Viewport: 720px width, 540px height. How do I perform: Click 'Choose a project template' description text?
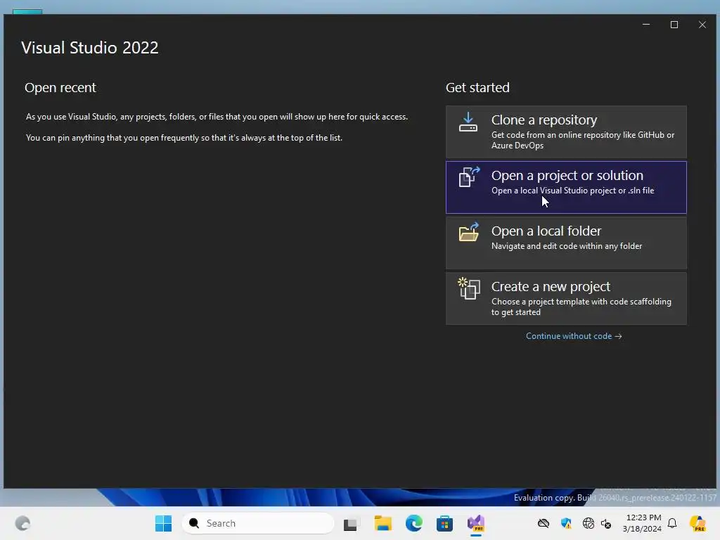pos(581,307)
